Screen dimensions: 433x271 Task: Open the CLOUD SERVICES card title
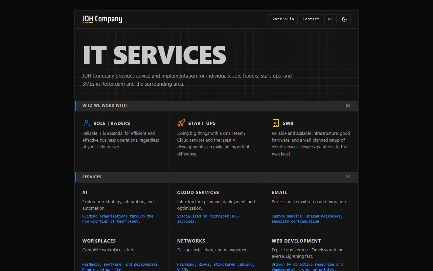point(198,192)
